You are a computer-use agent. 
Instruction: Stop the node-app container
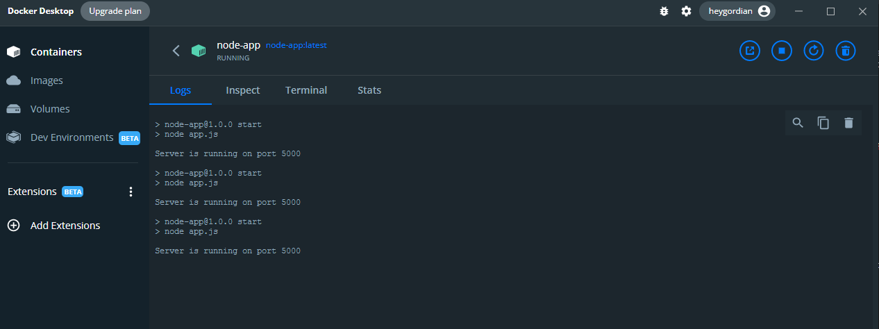pyautogui.click(x=782, y=51)
